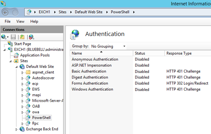The width and height of the screenshot is (211, 134).
Task: Open the new connection icon's dropdown arrow
Action: point(8,37)
